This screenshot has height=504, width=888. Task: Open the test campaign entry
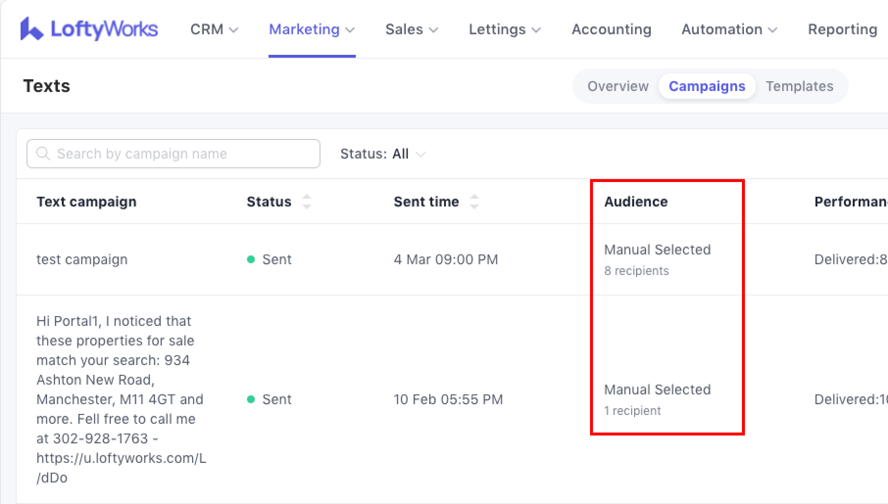[82, 259]
